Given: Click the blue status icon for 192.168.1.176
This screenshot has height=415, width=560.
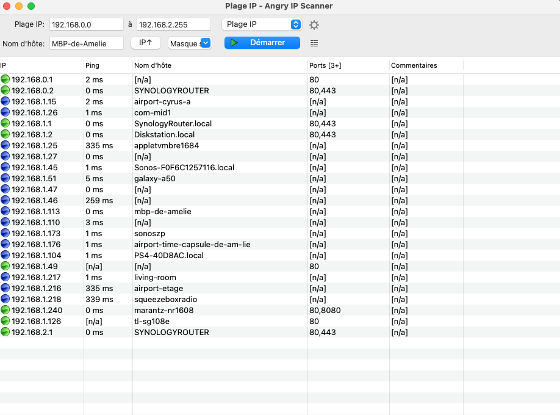Looking at the screenshot, I should 5,245.
